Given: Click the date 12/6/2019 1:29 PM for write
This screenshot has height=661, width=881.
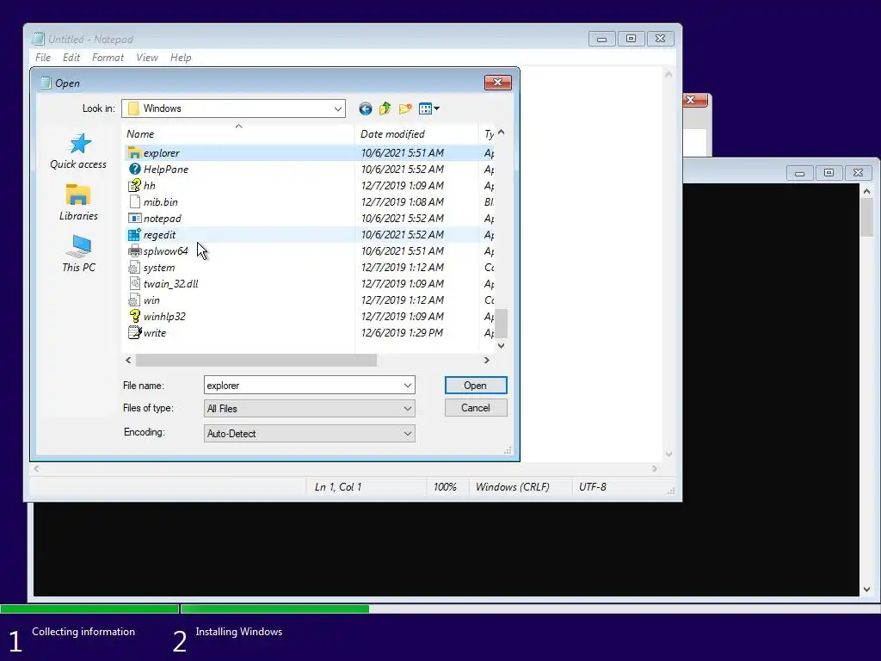Looking at the screenshot, I should click(402, 333).
